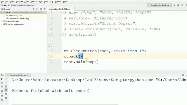Click dump threads icon in Run panel

click(2, 91)
